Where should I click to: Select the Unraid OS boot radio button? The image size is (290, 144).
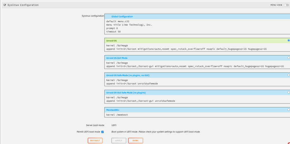click(x=289, y=40)
